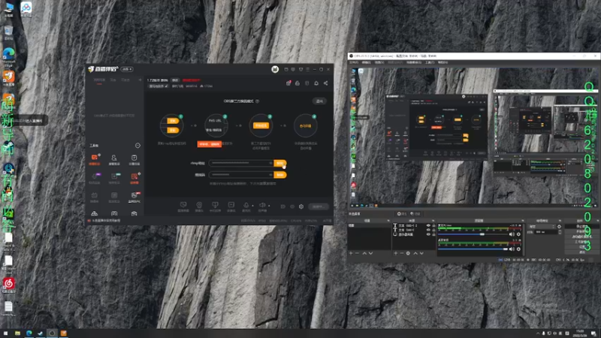Click the share icon in streaming app header
Viewport: 601px width, 338px height.
(x=325, y=83)
